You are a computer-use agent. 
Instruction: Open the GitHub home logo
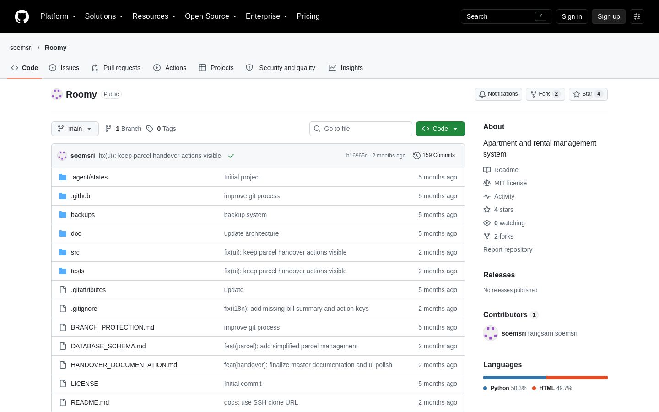point(22,16)
